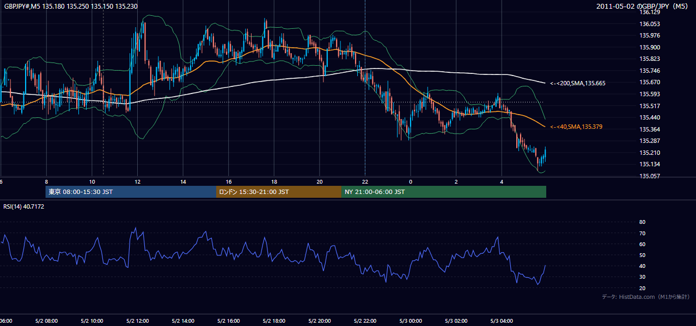Click price axis value 135.976
The height and width of the screenshot is (326, 696).
point(649,35)
